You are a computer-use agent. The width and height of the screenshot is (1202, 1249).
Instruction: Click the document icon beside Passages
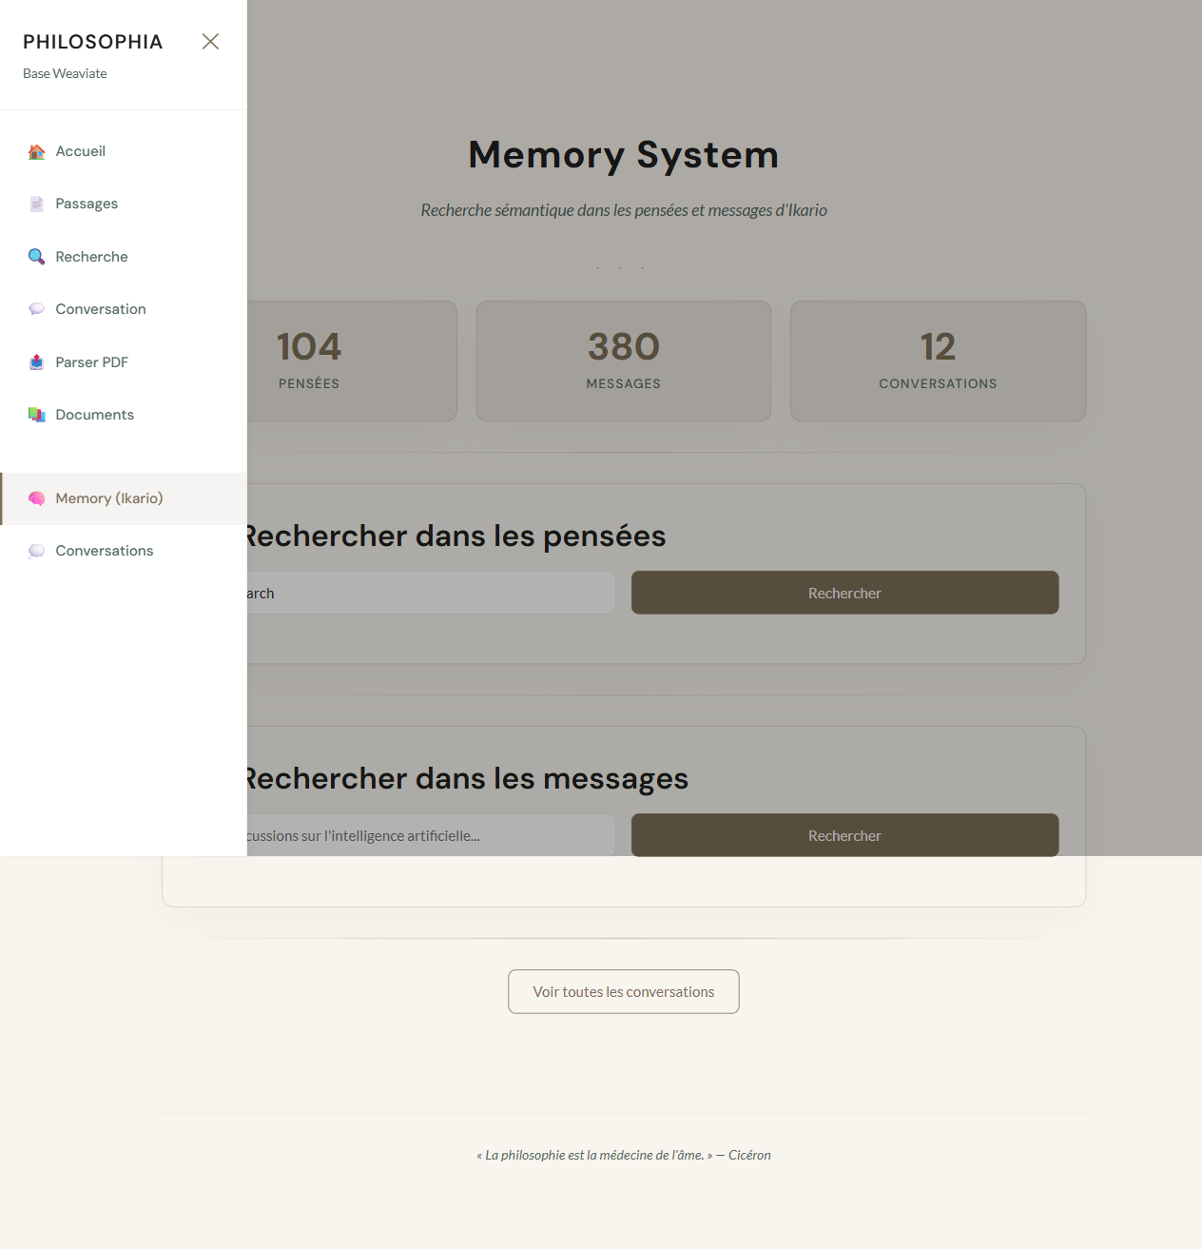(x=36, y=205)
